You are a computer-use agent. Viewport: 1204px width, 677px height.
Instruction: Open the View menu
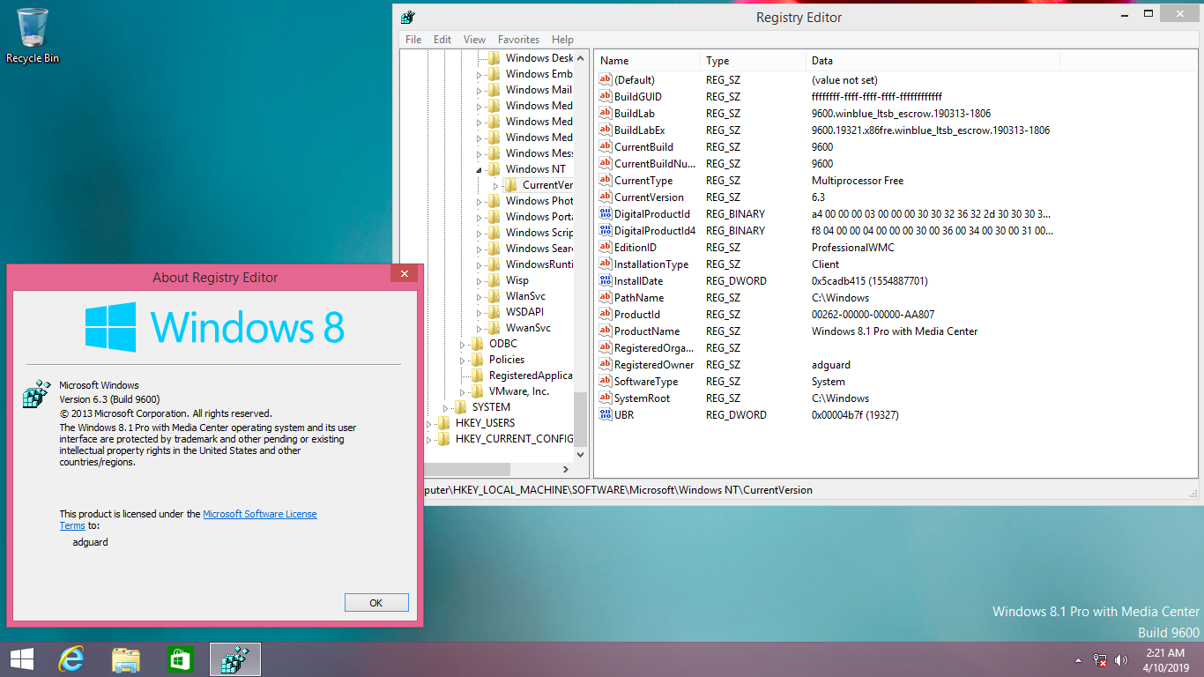[474, 40]
